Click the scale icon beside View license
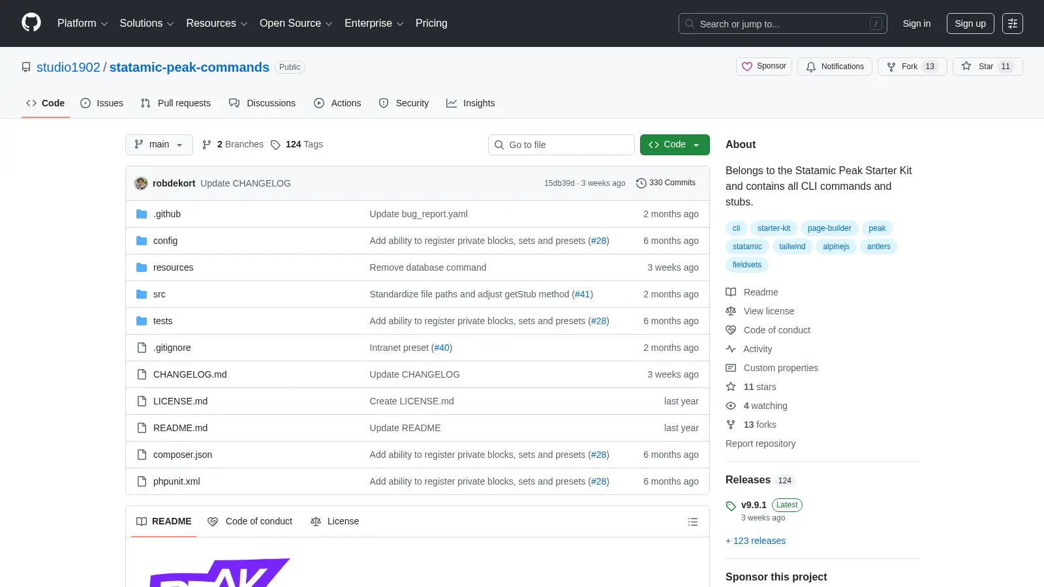This screenshot has height=587, width=1044. [x=731, y=311]
